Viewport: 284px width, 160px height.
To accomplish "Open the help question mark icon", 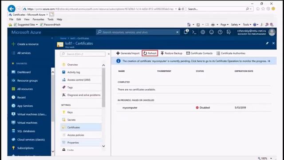I will click(220, 32).
